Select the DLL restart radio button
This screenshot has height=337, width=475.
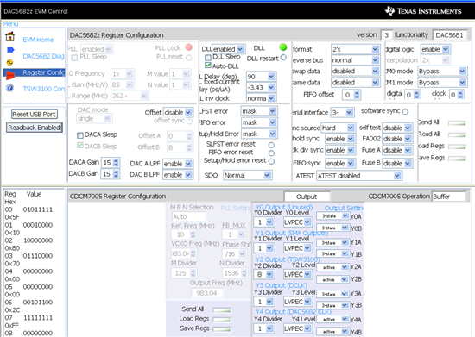click(283, 58)
